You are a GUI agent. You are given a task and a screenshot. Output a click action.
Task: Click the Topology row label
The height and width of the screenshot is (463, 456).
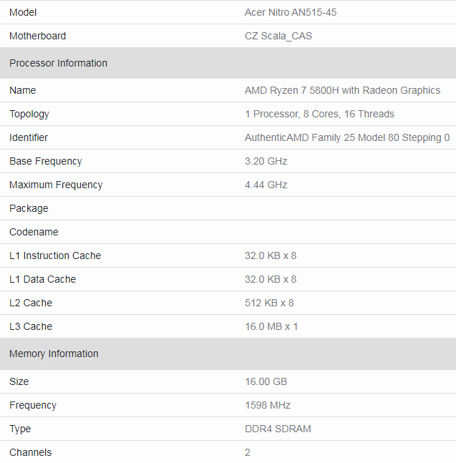pyautogui.click(x=29, y=114)
